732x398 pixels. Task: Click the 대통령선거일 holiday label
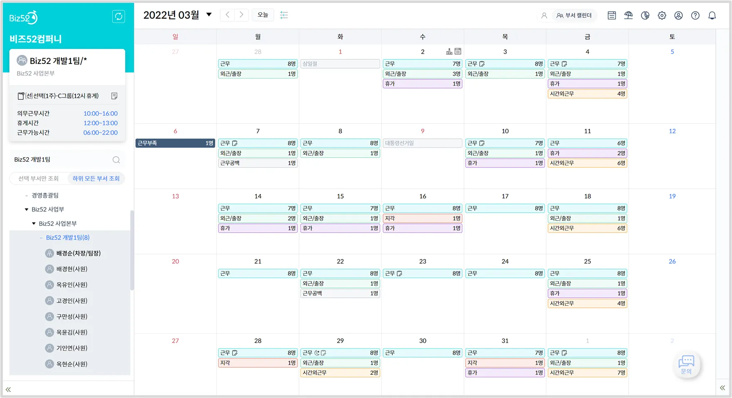coord(422,143)
